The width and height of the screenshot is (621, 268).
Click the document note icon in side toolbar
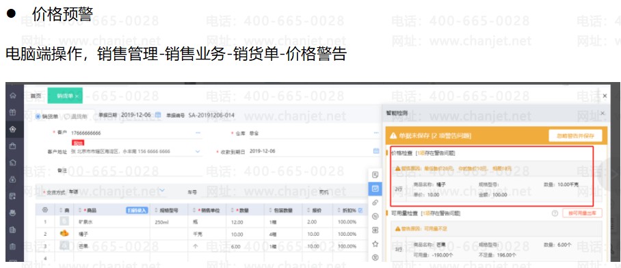[x=375, y=174]
